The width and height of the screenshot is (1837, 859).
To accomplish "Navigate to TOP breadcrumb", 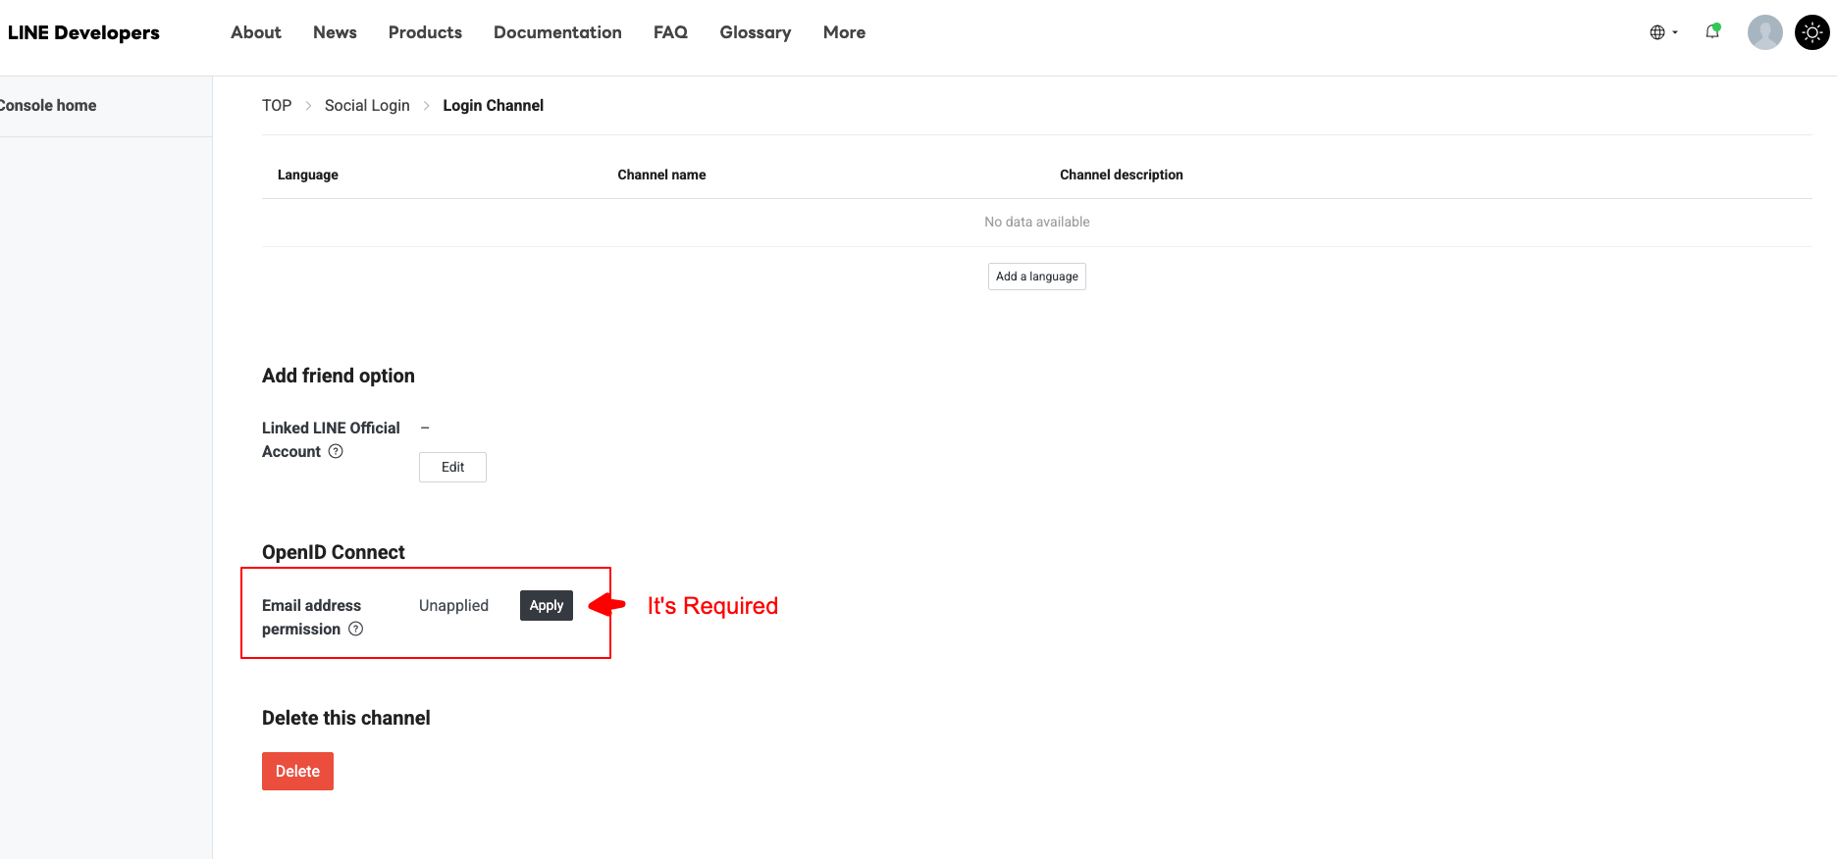I will click(x=277, y=105).
